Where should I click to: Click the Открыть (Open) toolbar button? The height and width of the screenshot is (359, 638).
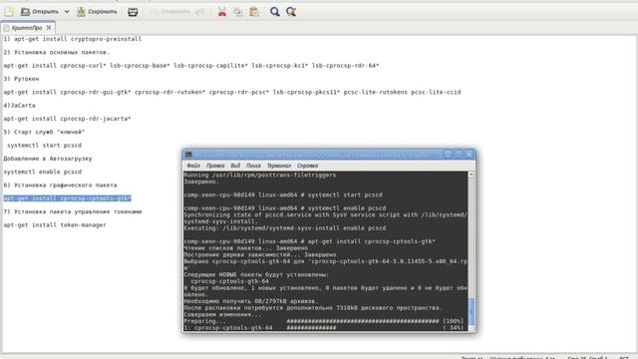point(40,12)
